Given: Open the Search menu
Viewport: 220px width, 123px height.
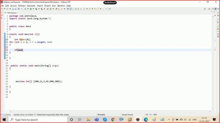Looking at the screenshot, I should click(x=40, y=6).
